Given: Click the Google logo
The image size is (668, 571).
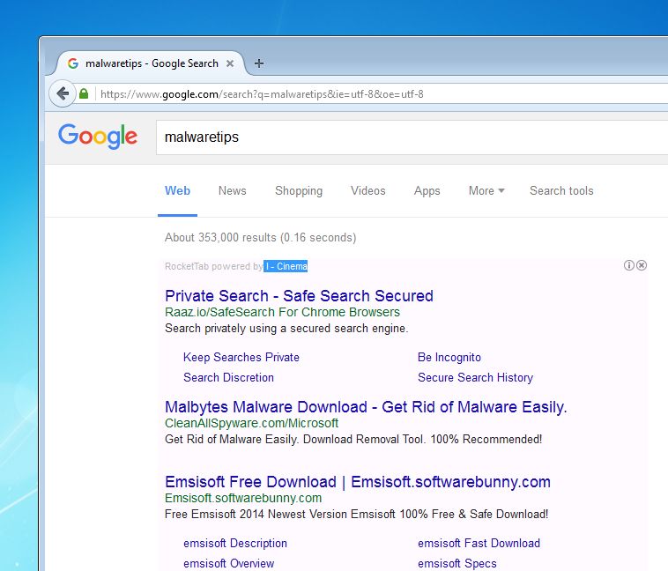Looking at the screenshot, I should pyautogui.click(x=98, y=137).
